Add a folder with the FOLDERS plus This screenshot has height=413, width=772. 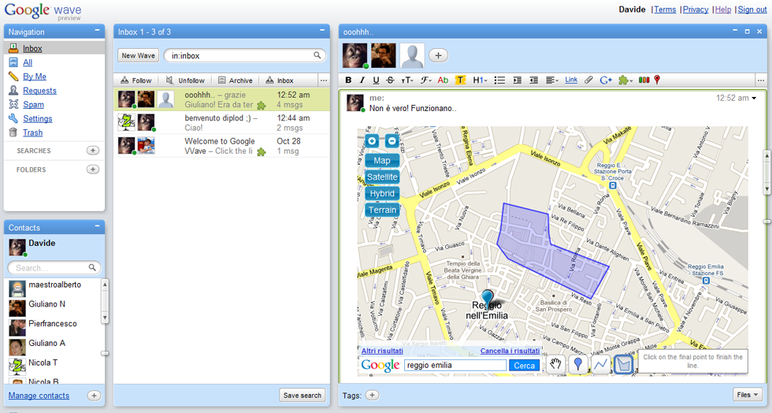pyautogui.click(x=93, y=169)
